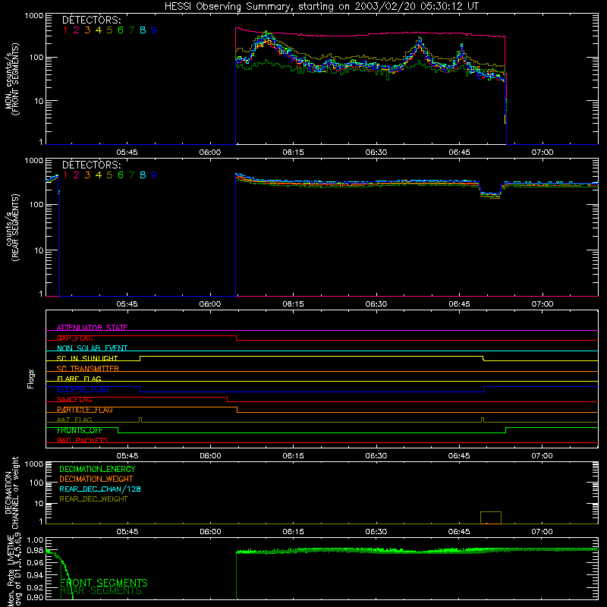Click the DECIMATION CHANNEL or weight axis label
Viewport: 607px width, 607px height.
(x=11, y=492)
